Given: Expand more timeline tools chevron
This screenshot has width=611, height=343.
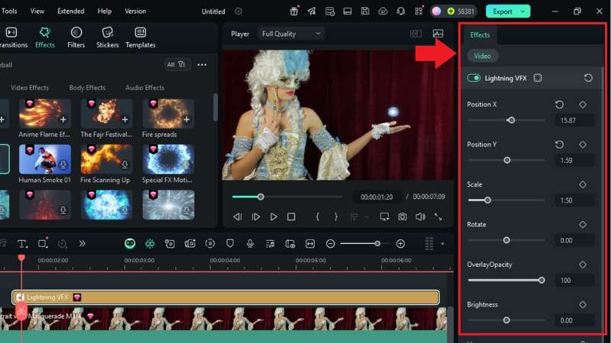Looking at the screenshot, I should pyautogui.click(x=82, y=244).
